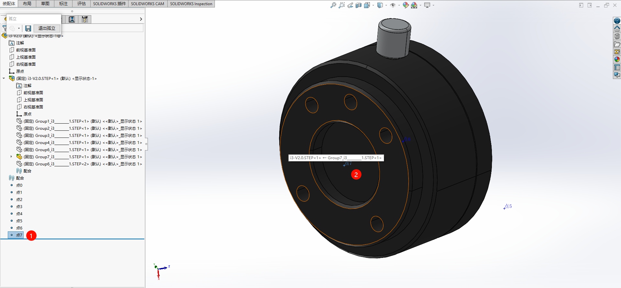Click the View Settings monitor icon
Viewport: 621px width, 288px height.
(427, 5)
